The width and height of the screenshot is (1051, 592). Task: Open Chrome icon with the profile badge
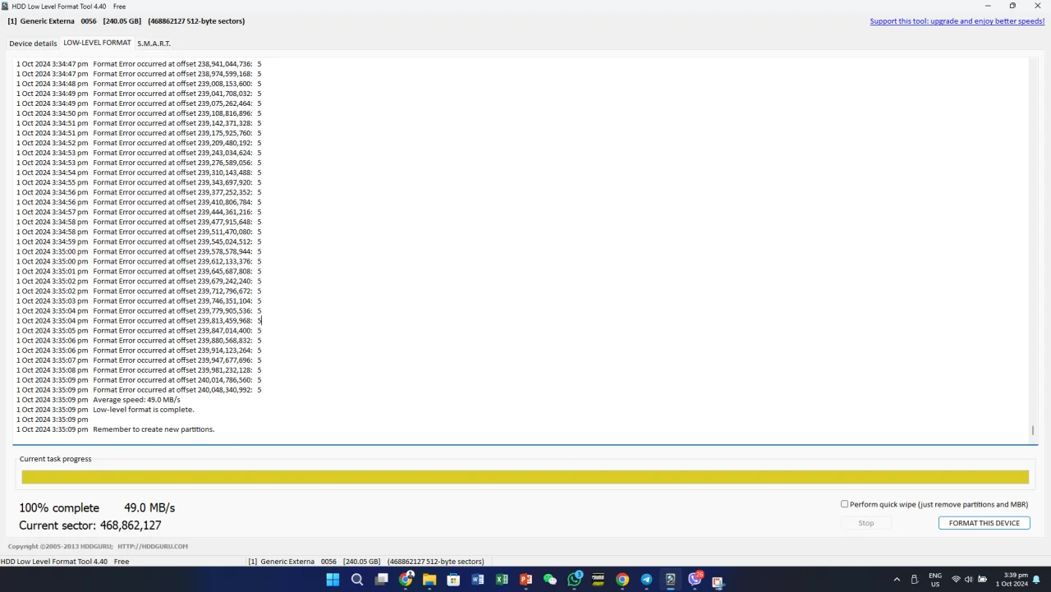tap(406, 580)
